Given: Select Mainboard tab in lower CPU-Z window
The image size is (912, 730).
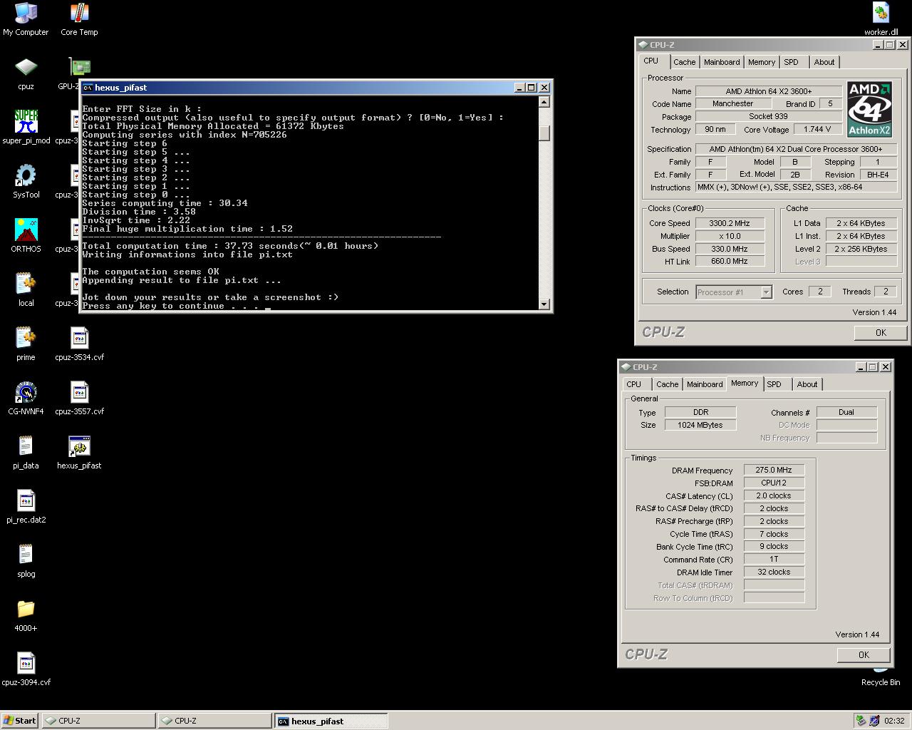Looking at the screenshot, I should [705, 384].
